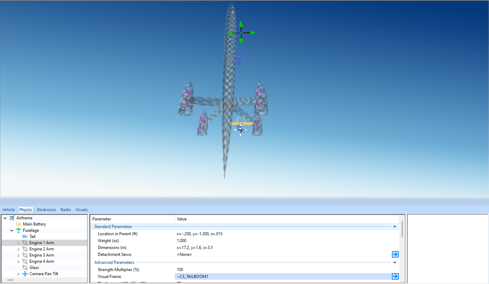
Task: Select the Fuselage green aircraft icon
Action: (x=18, y=230)
